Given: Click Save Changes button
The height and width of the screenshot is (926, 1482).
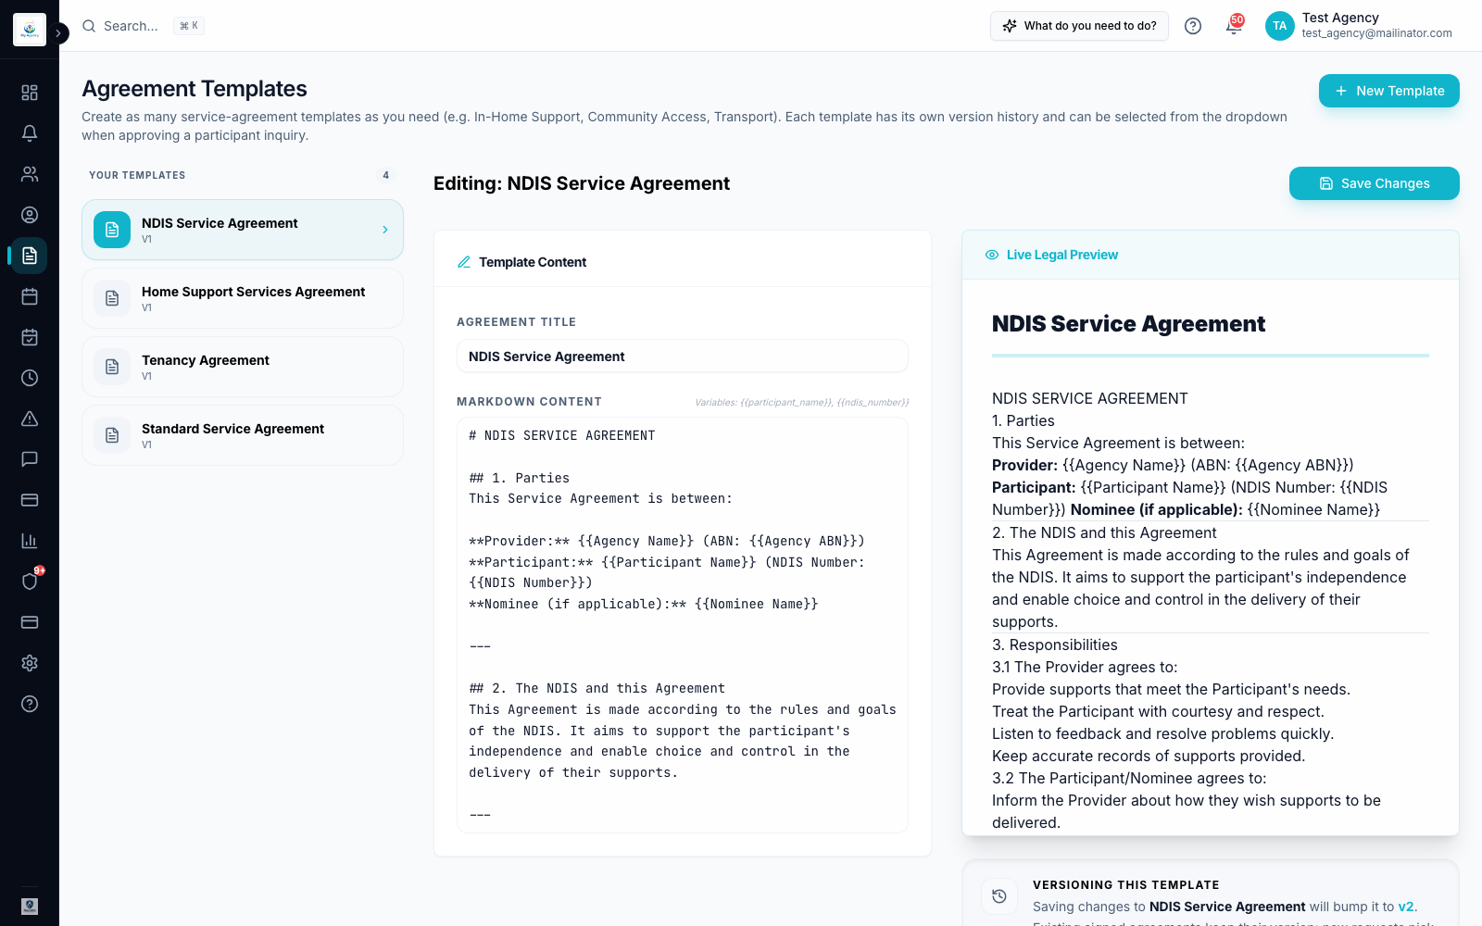Looking at the screenshot, I should pos(1375,183).
